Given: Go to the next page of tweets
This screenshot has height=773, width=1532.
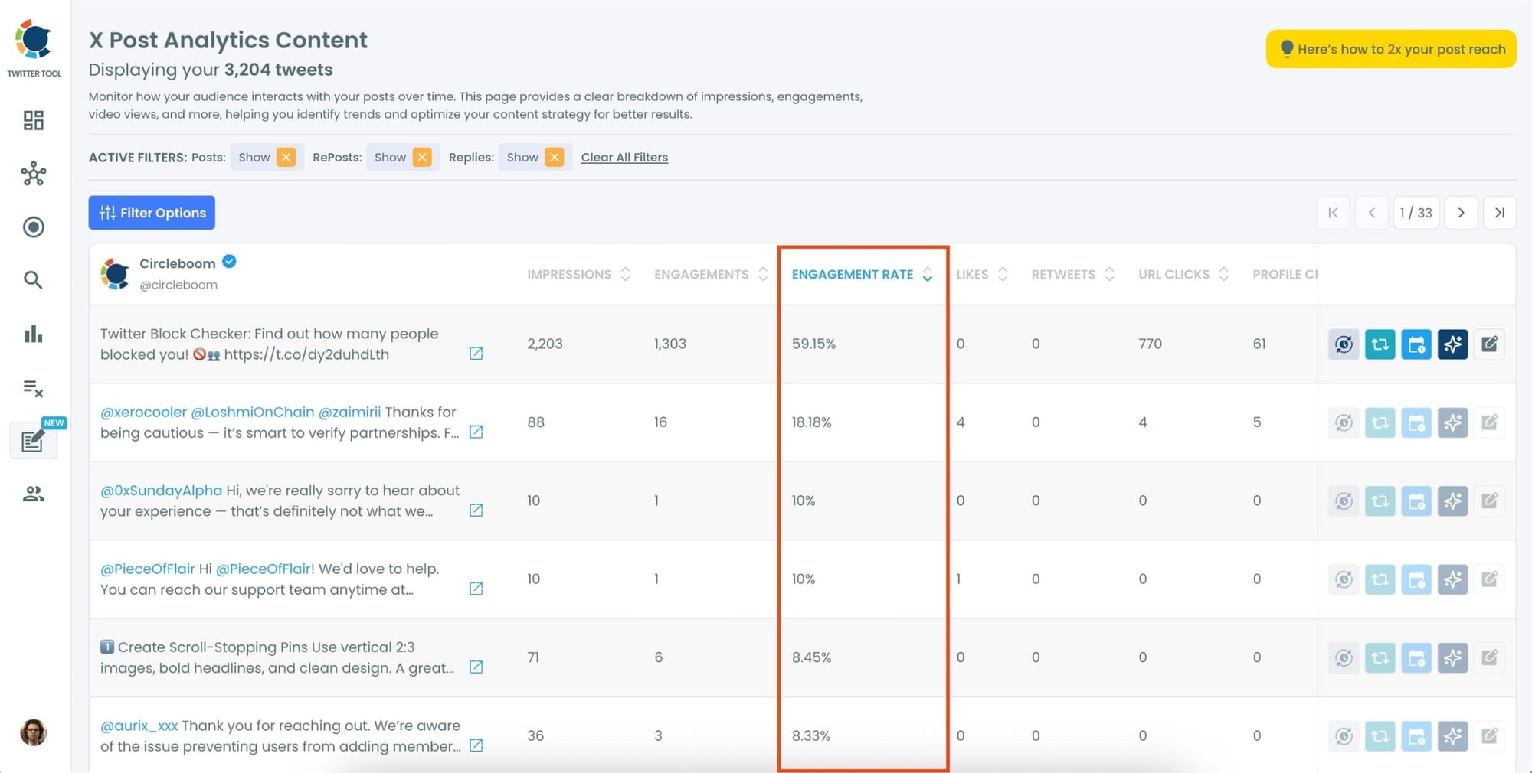Looking at the screenshot, I should [1462, 213].
